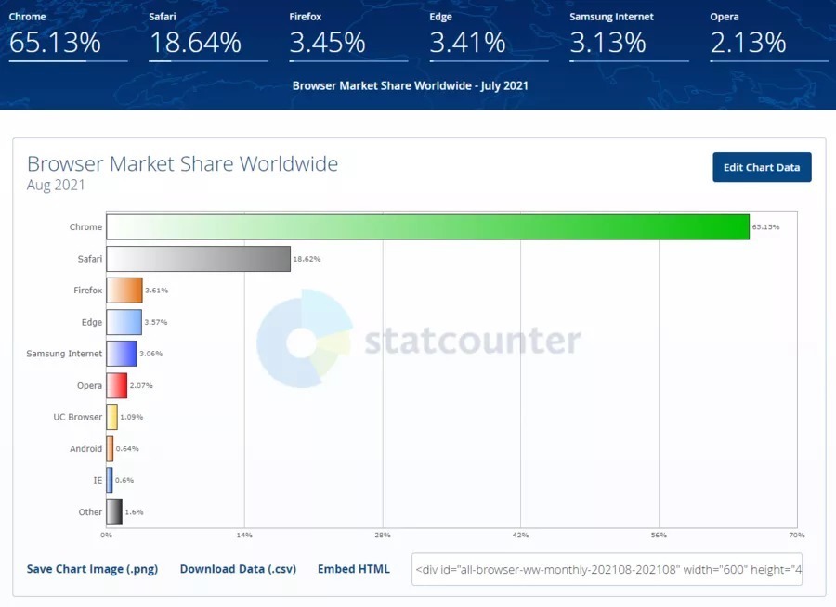Click the red Opera bar
Screen dimensions: 836x607
pos(117,385)
